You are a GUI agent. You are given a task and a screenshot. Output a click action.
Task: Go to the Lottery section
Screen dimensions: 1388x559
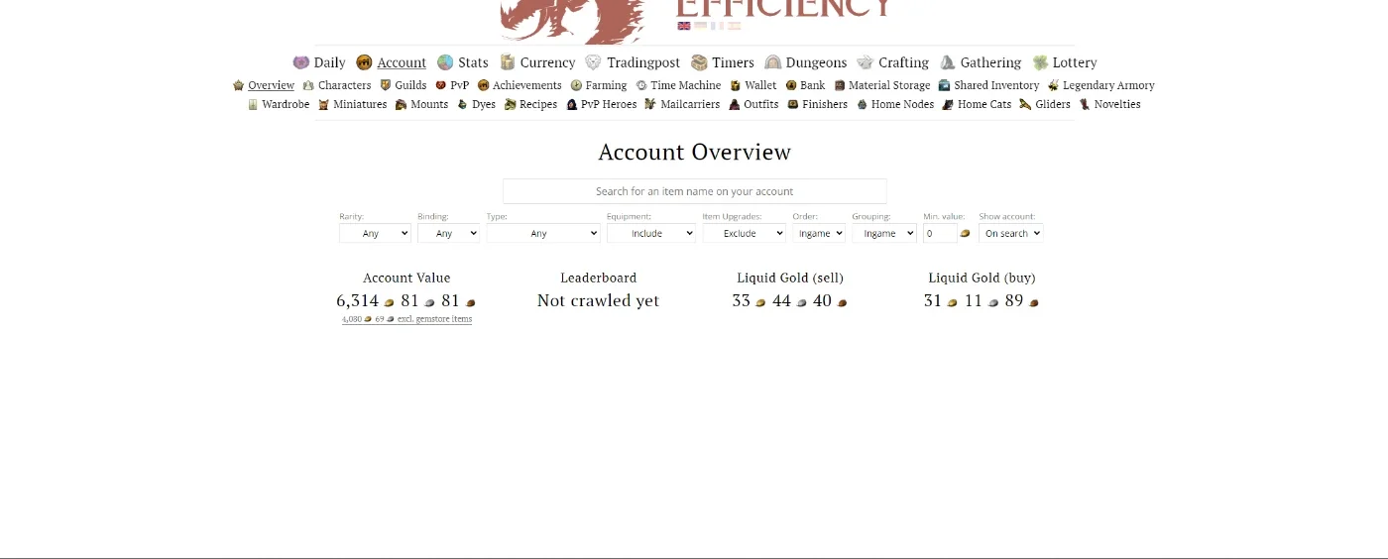(x=1075, y=62)
